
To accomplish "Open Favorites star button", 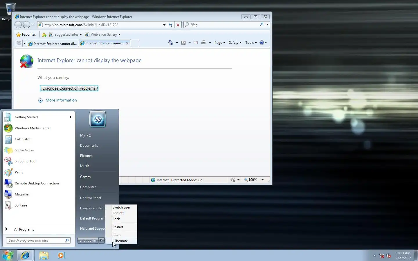I will (x=26, y=35).
